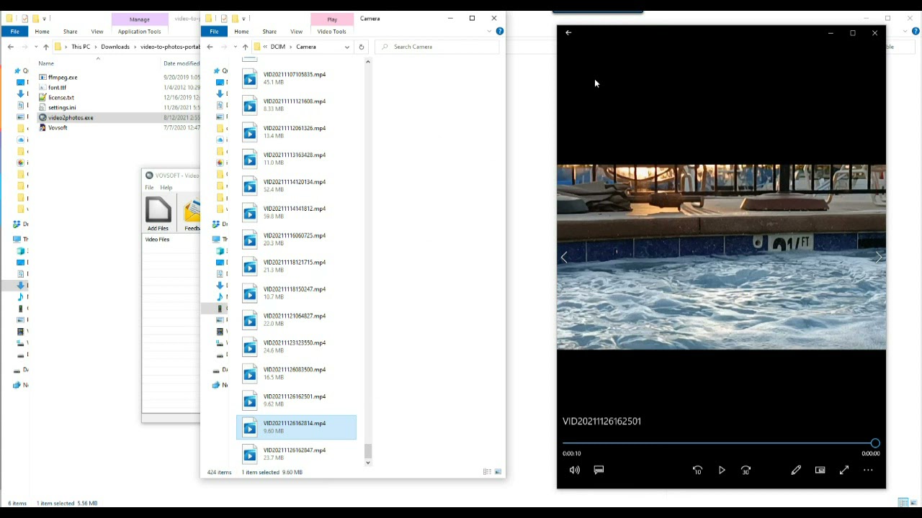Click the icon of VID20211121064827.mp4
This screenshot has width=922, height=518.
tap(249, 320)
